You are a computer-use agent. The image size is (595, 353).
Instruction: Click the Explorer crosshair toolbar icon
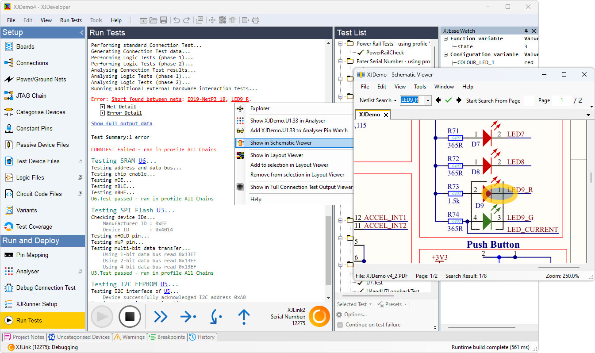[212, 20]
